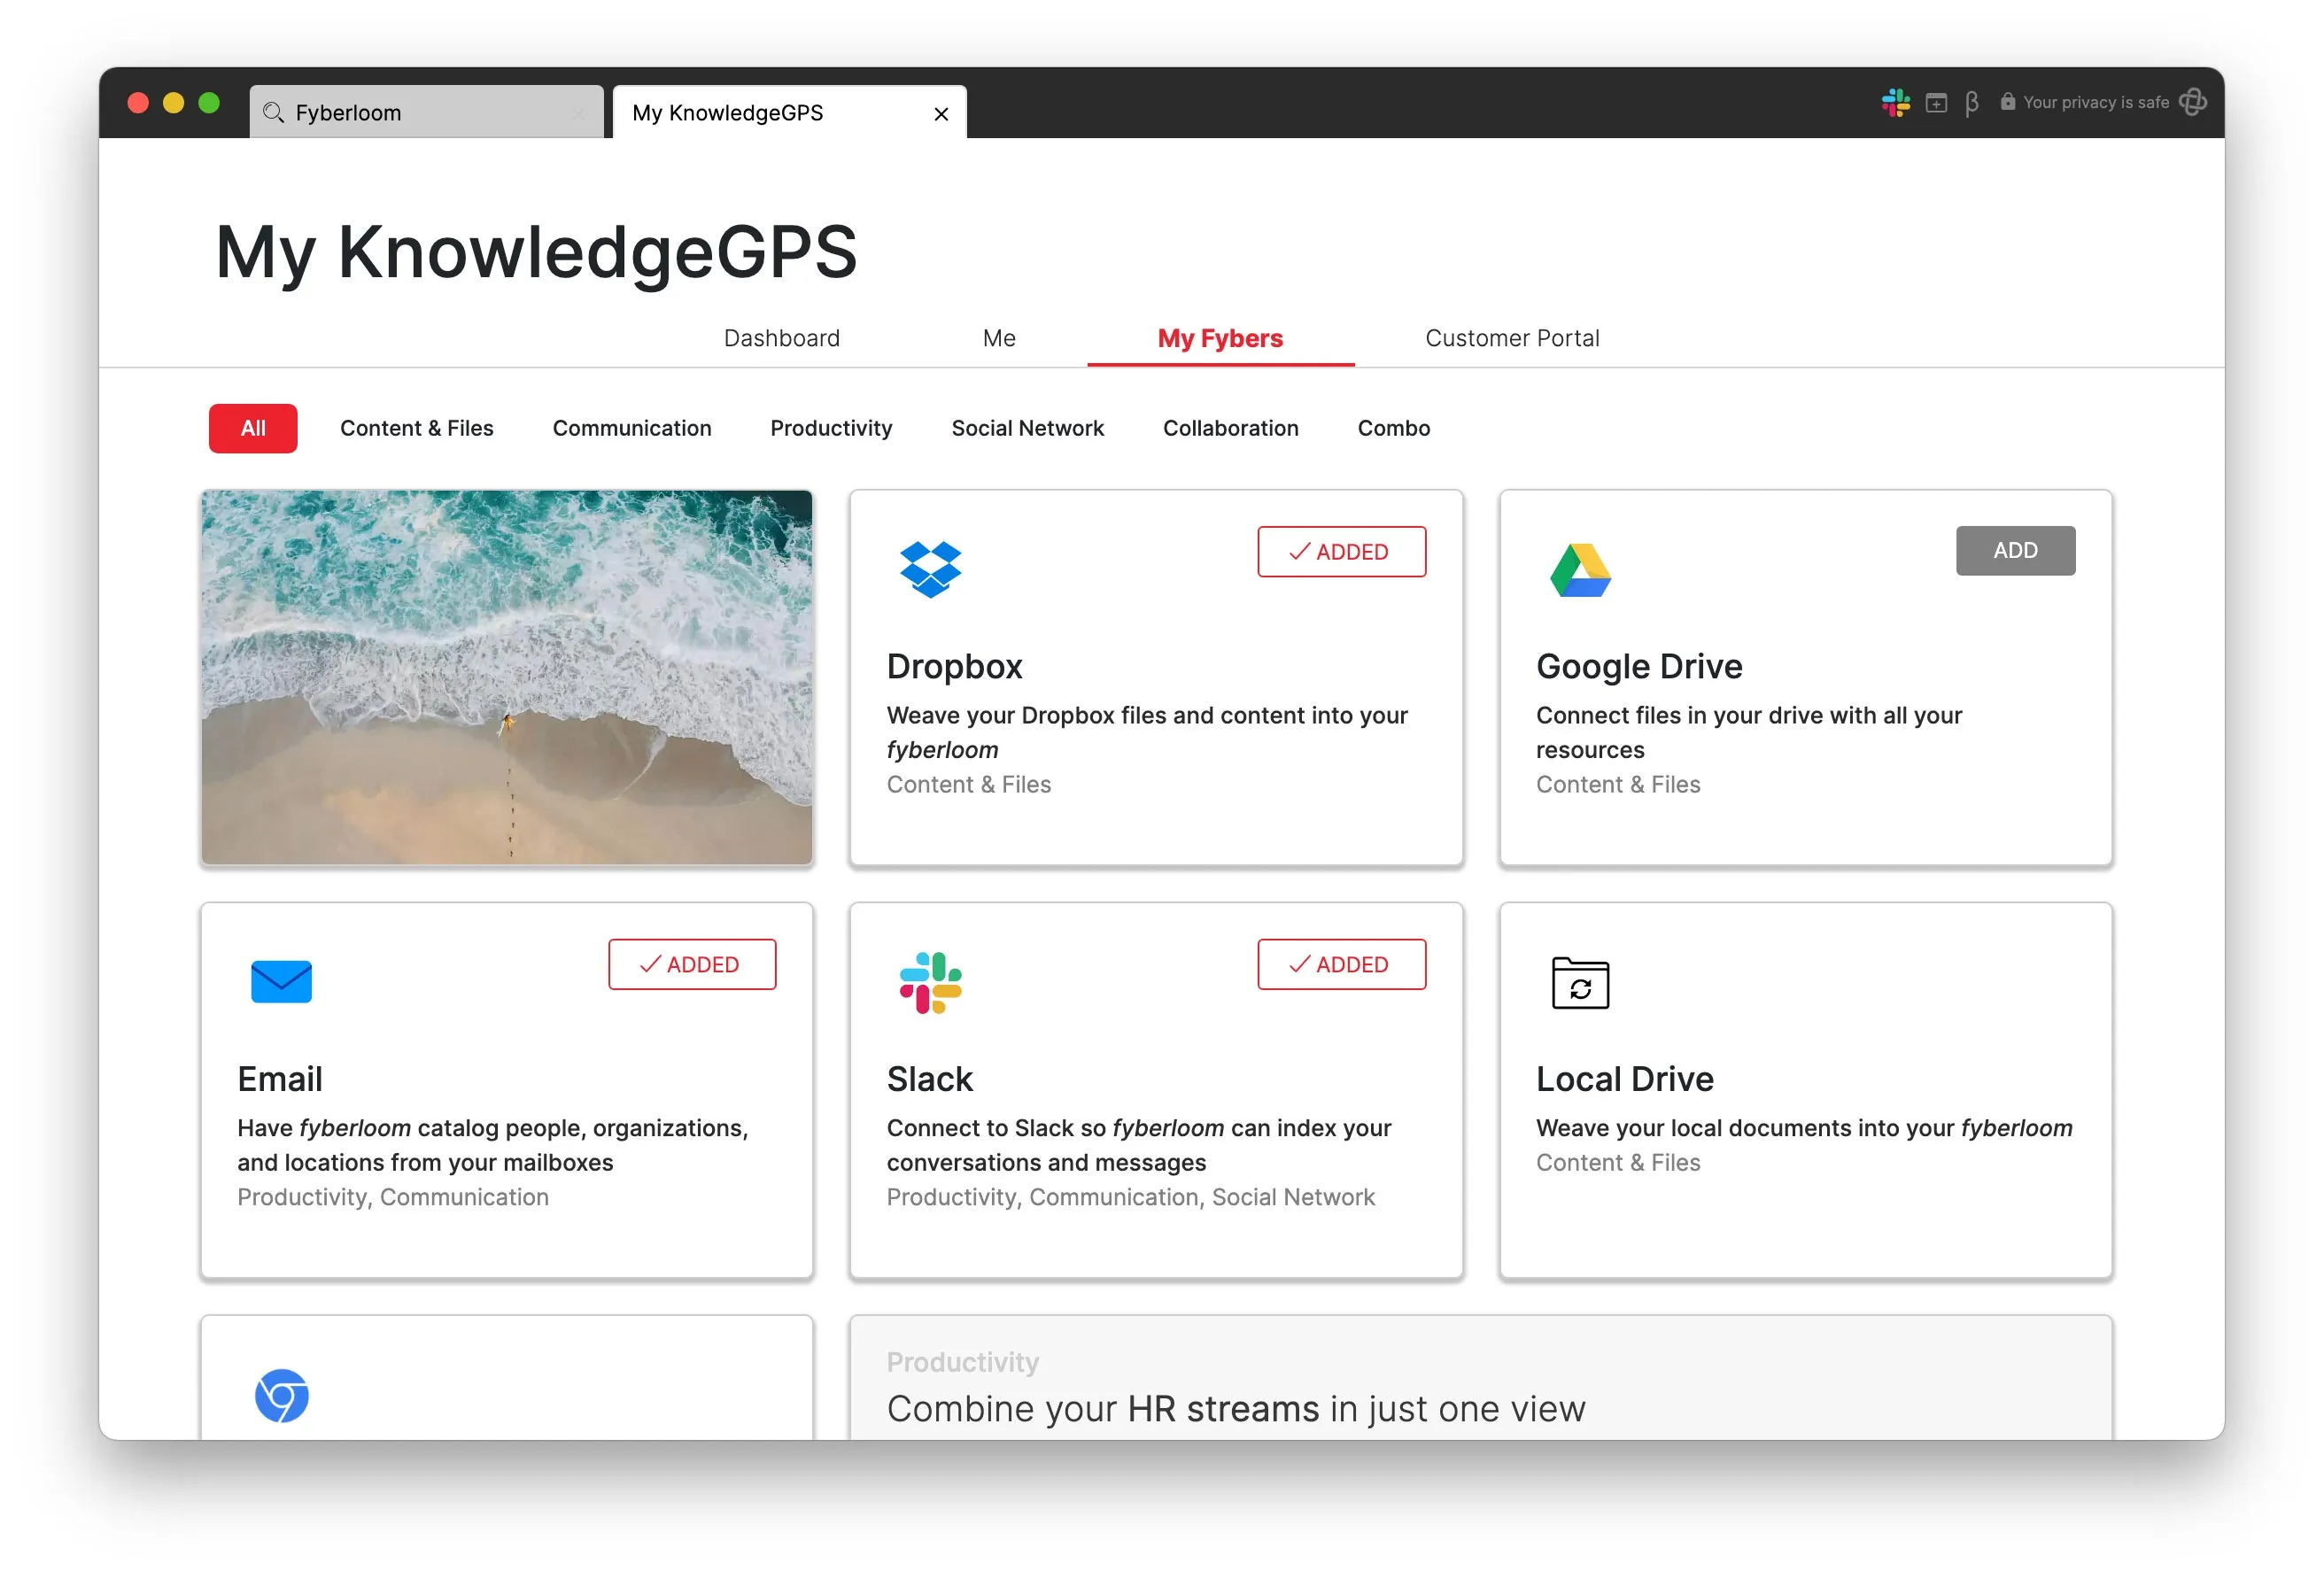
Task: Switch to the Me tab
Action: tap(998, 338)
